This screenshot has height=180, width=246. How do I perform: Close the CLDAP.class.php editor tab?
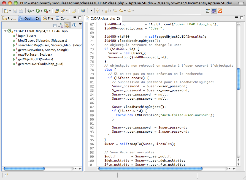pyautogui.click(x=119, y=19)
